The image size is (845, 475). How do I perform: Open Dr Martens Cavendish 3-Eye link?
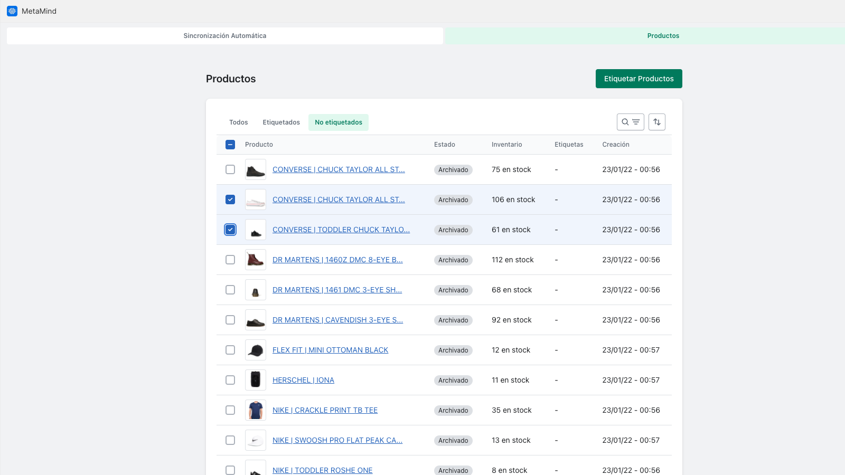pos(337,320)
